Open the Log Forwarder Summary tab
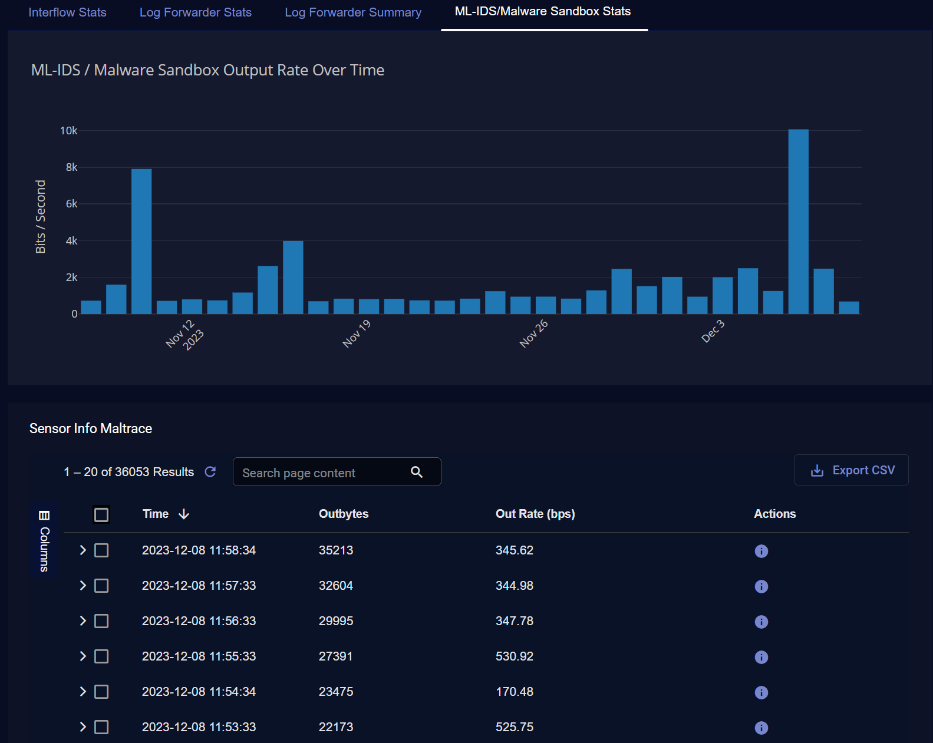Screen dimensions: 933x743 pos(352,12)
